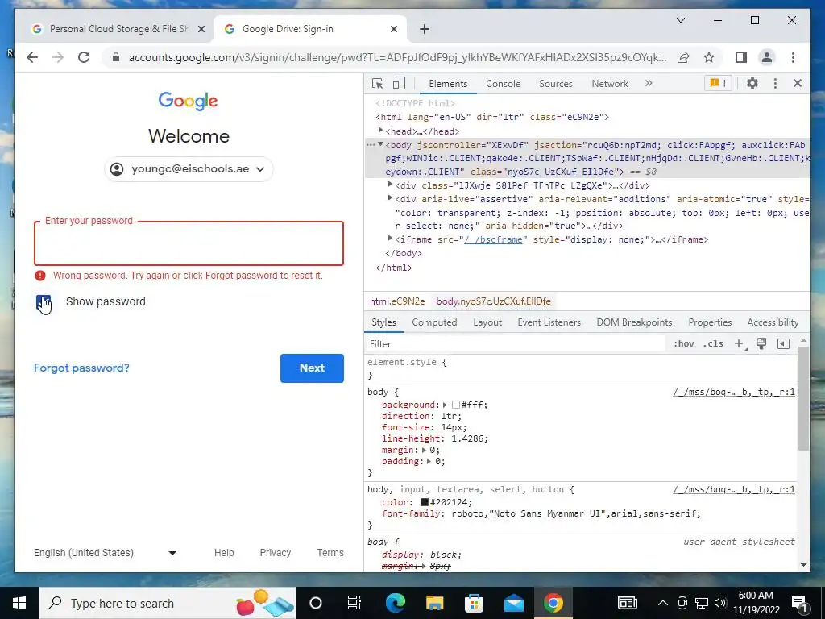Expand the margin shorthand triangle in body rule
The width and height of the screenshot is (825, 619).
coord(424,450)
